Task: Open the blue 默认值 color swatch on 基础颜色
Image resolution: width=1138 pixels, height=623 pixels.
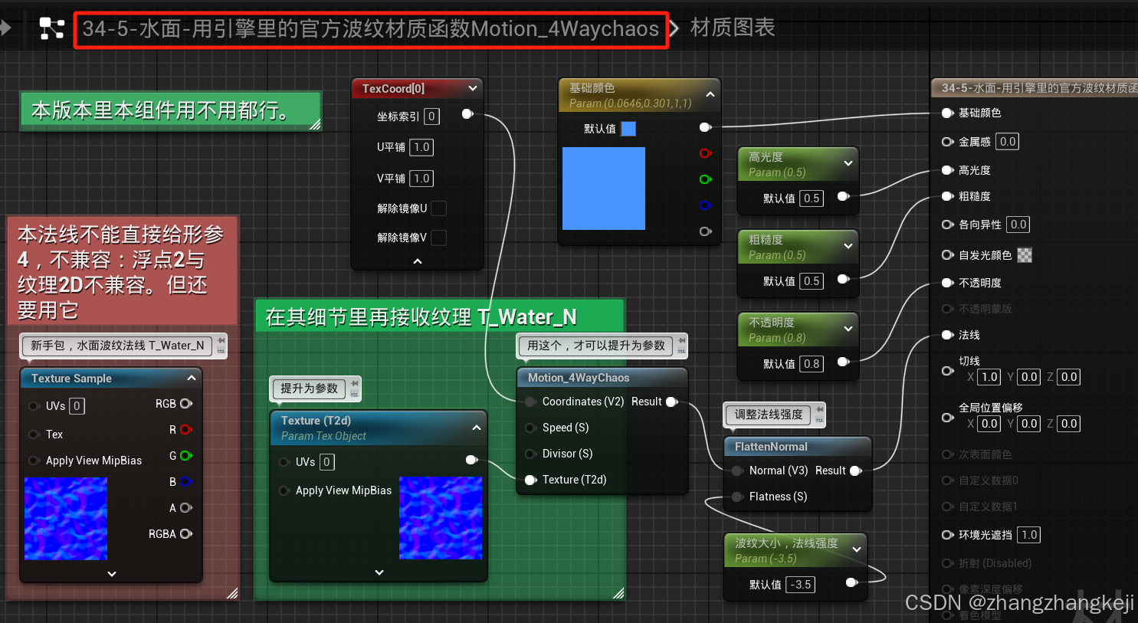Action: pyautogui.click(x=628, y=129)
